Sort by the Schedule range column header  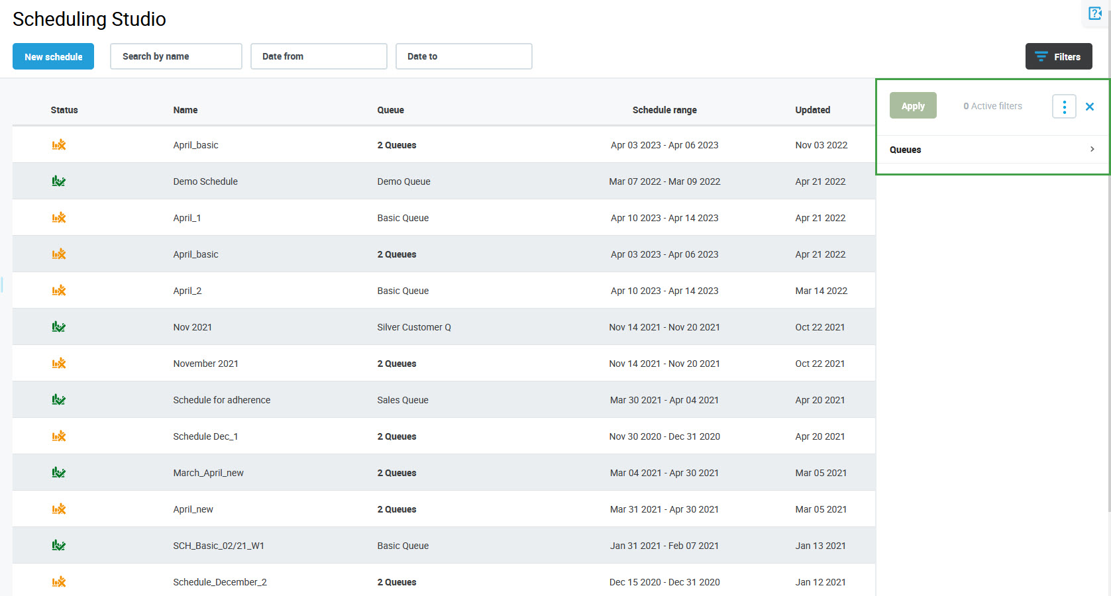click(x=664, y=110)
